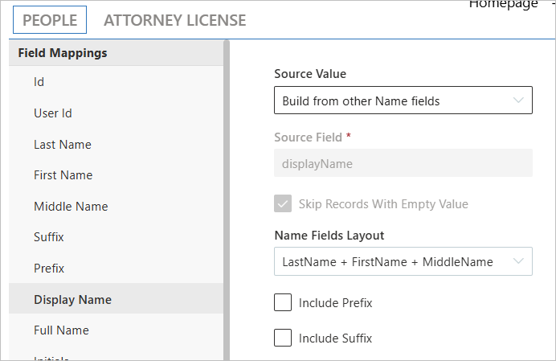Viewport: 556px width, 361px height.
Task: Switch to the PEOPLE tab
Action: coord(50,20)
